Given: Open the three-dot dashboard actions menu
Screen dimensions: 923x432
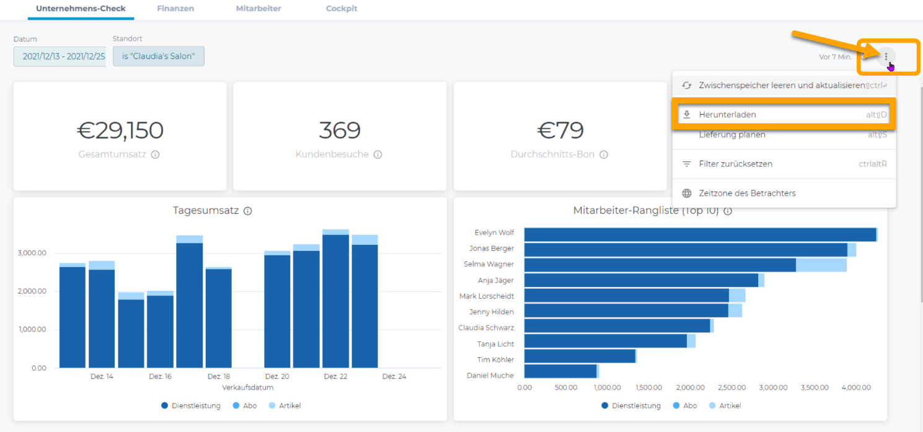Looking at the screenshot, I should (x=886, y=56).
